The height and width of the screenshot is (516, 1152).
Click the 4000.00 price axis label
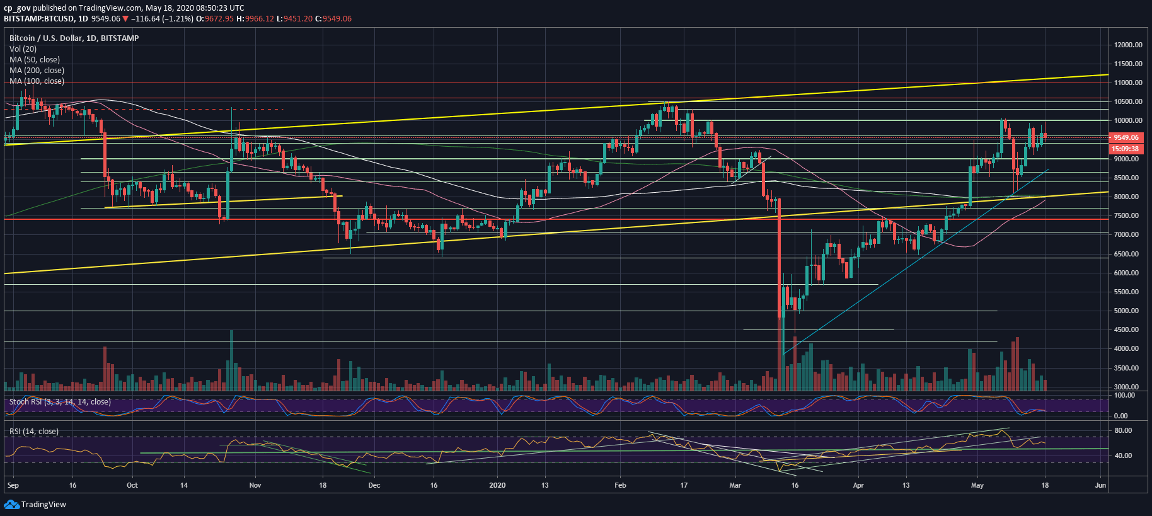(x=1126, y=348)
